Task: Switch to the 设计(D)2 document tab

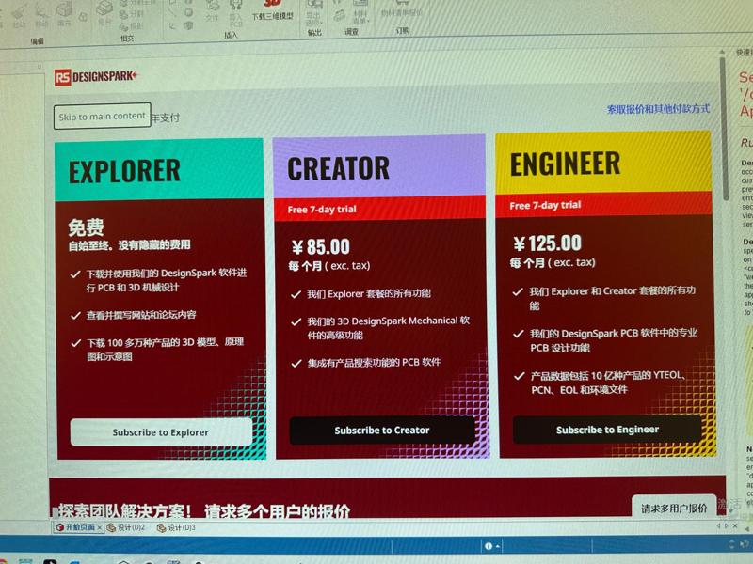Action: coord(126,527)
